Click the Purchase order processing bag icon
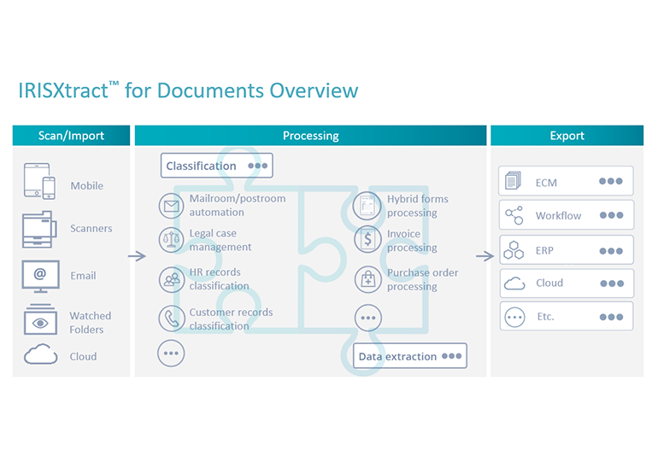Image resolution: width=658 pixels, height=462 pixels. point(367,279)
